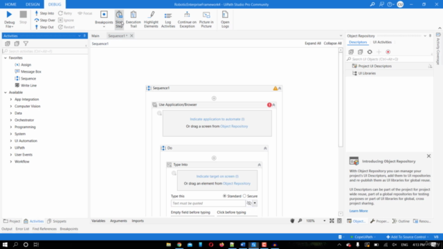Click the add activity plus under Sequence1
The height and width of the screenshot is (249, 443).
point(214,98)
